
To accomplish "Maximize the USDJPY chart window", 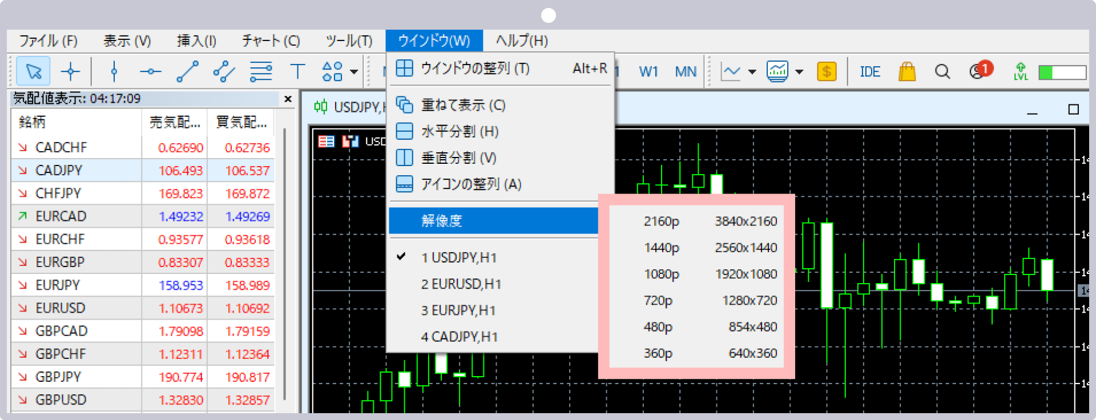I will (x=1073, y=109).
